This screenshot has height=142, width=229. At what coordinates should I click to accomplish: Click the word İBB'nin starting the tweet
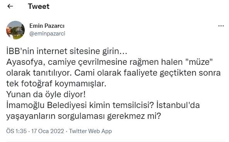click(20, 51)
